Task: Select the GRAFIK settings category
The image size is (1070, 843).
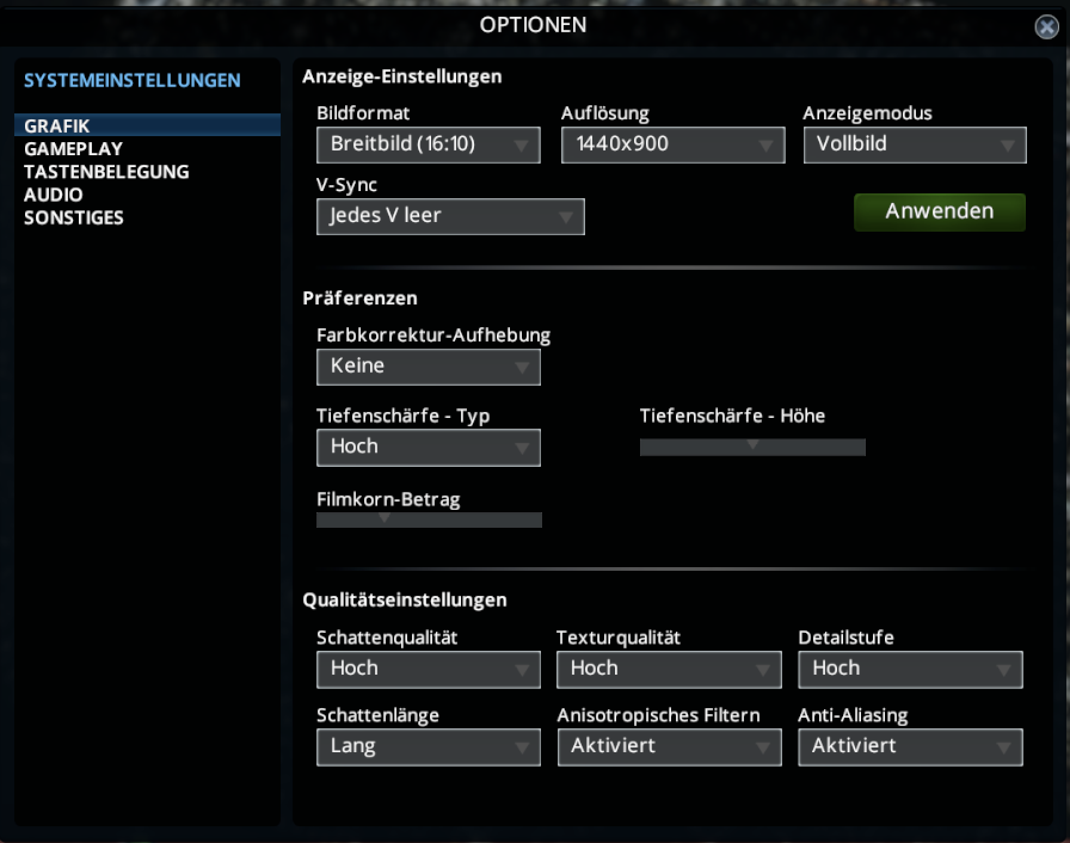Action: (147, 125)
